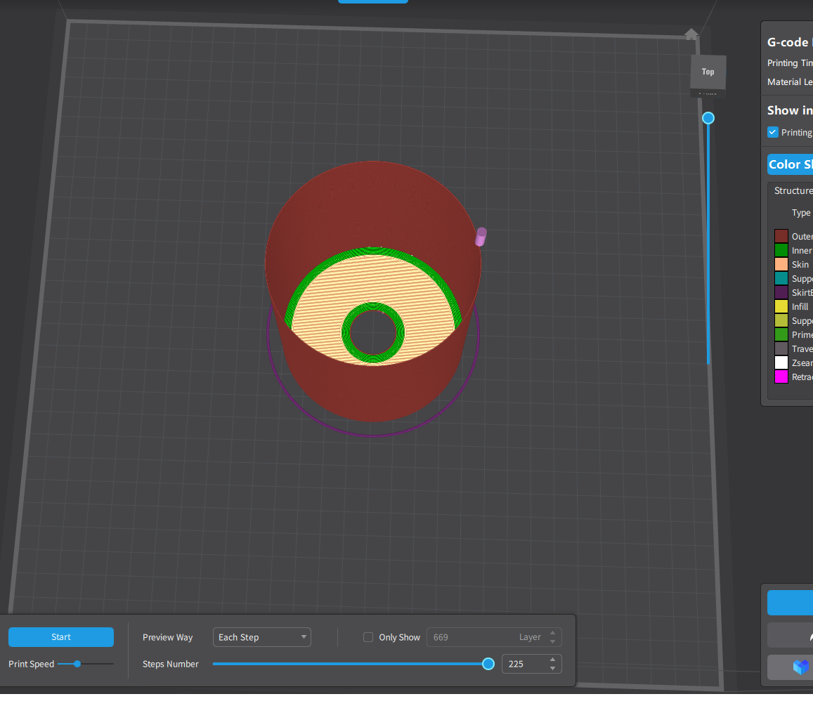The image size is (813, 713).
Task: Decrease Steps Number with down arrow
Action: [x=553, y=669]
